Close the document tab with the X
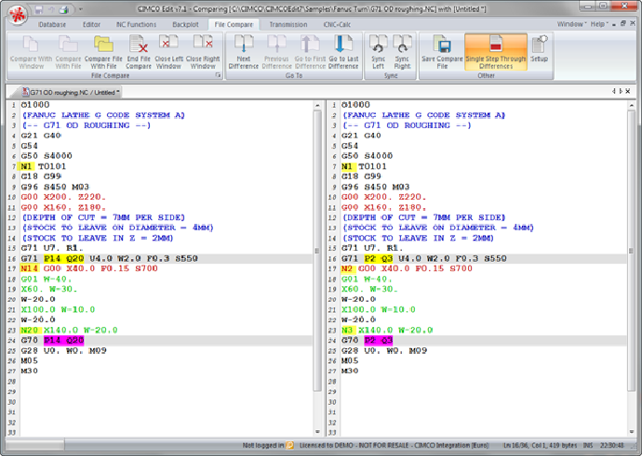642x456 pixels. [628, 91]
